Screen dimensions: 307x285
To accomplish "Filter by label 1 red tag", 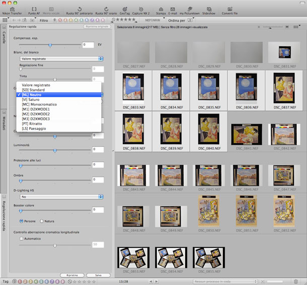I will pos(60,20).
